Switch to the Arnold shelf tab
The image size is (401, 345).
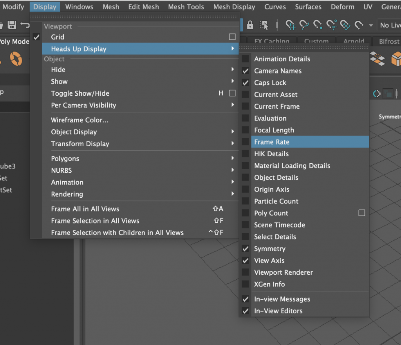pos(354,41)
